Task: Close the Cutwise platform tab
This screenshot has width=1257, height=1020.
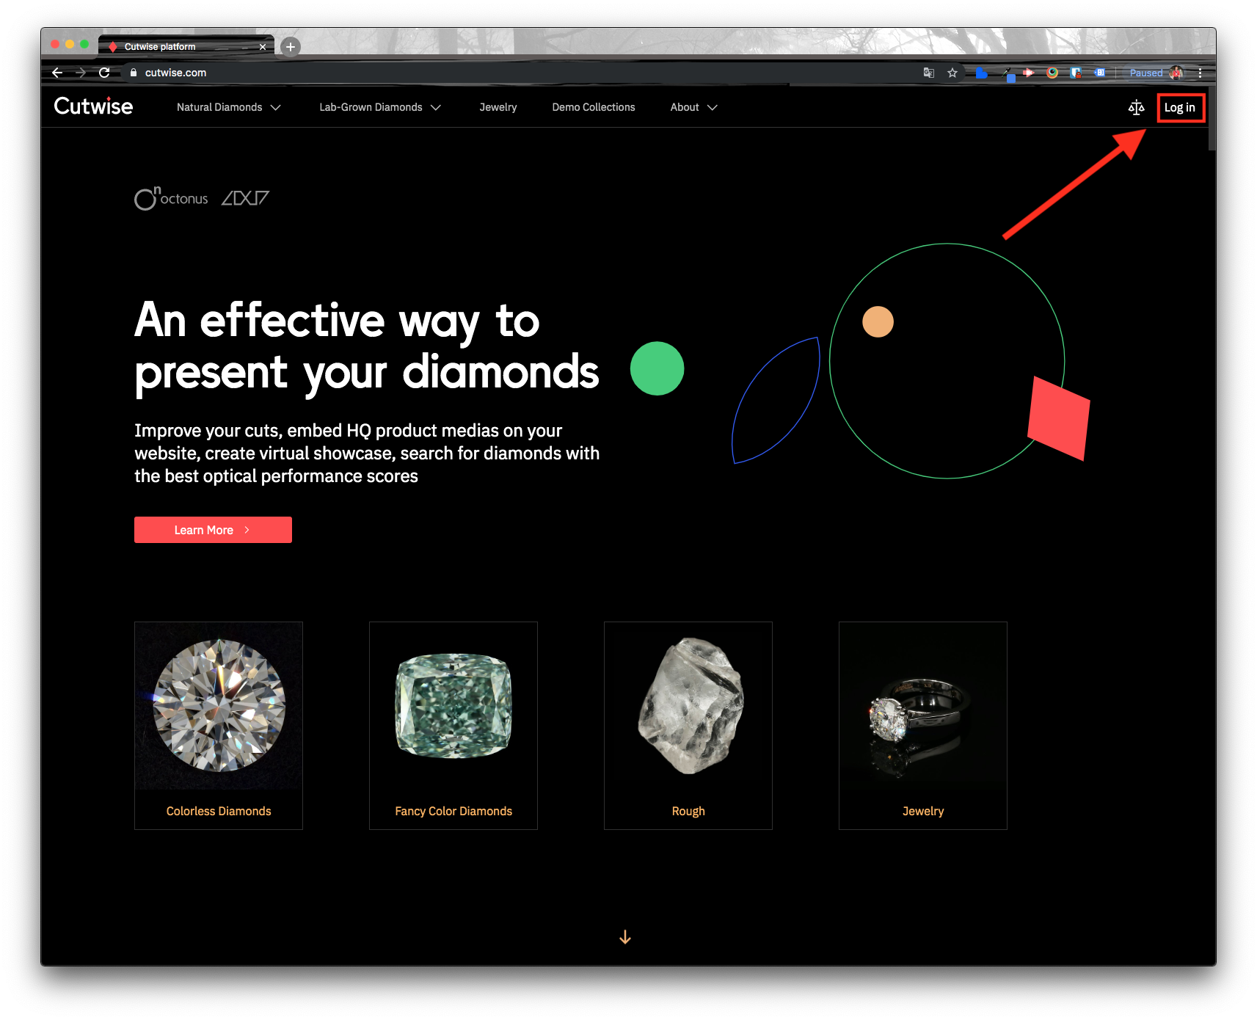Action: pyautogui.click(x=262, y=47)
